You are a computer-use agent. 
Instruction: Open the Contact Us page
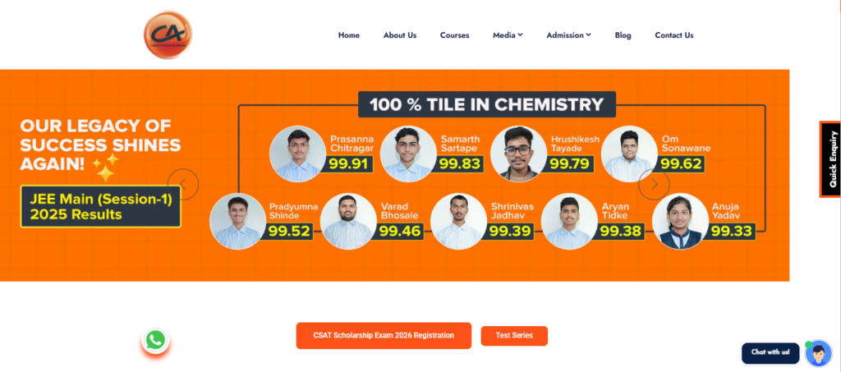[x=673, y=34]
